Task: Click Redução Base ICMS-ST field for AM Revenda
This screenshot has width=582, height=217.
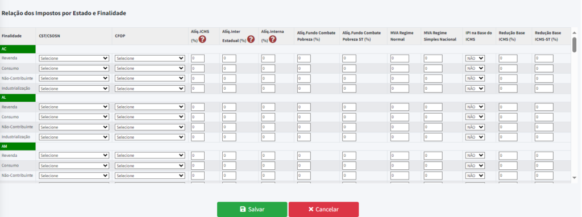Action: (x=544, y=156)
